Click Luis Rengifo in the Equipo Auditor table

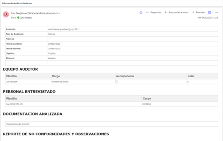(x=11, y=81)
